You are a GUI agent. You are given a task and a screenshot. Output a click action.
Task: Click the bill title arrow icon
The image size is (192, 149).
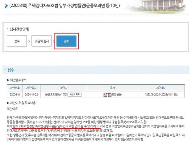(6, 6)
